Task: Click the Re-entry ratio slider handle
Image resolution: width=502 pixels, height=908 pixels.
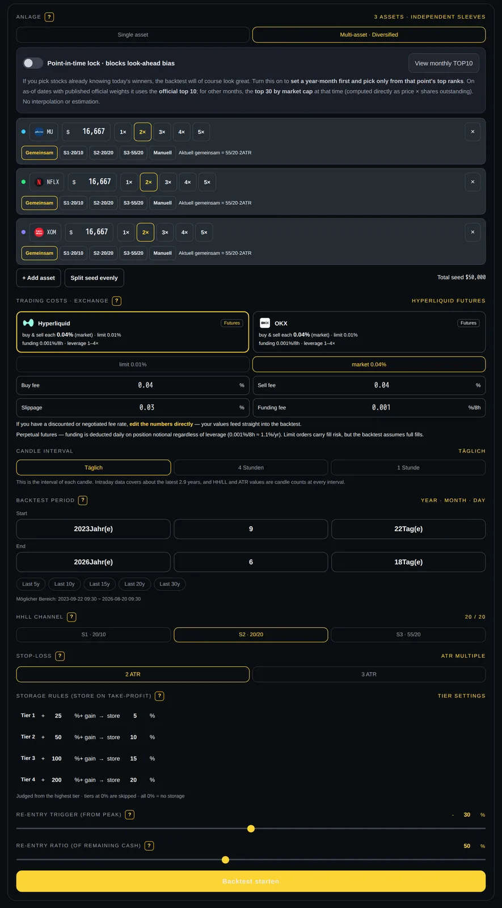Action: tap(225, 860)
